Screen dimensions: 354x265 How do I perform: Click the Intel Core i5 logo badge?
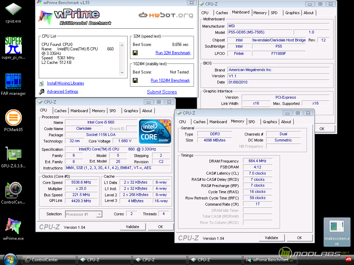pos(155,131)
